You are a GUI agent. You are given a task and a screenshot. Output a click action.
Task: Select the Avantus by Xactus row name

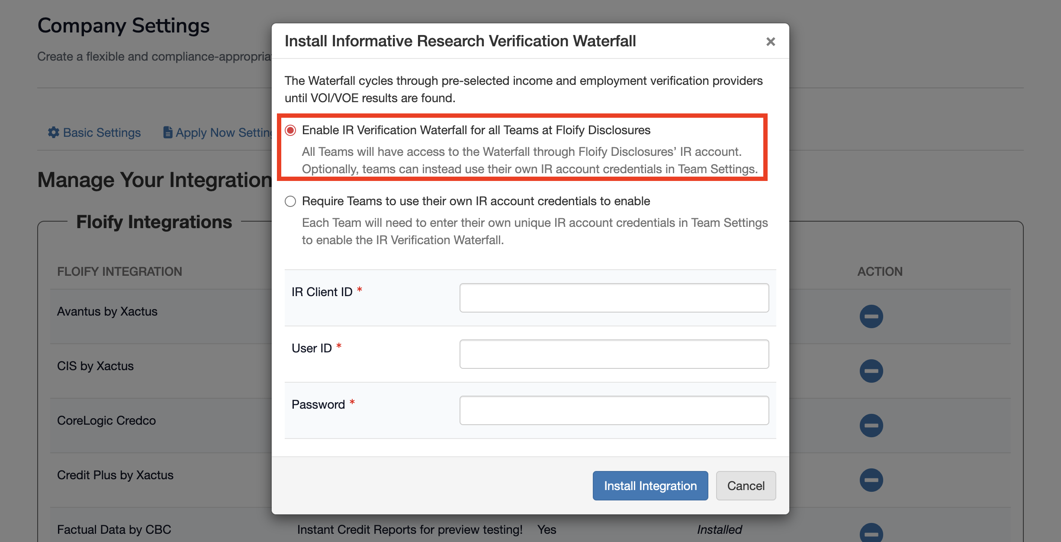tap(107, 312)
